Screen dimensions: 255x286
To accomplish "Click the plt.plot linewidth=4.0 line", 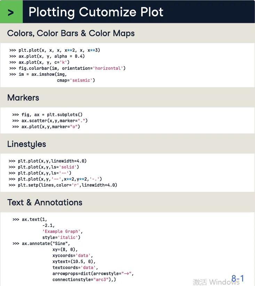I will [x=52, y=161].
